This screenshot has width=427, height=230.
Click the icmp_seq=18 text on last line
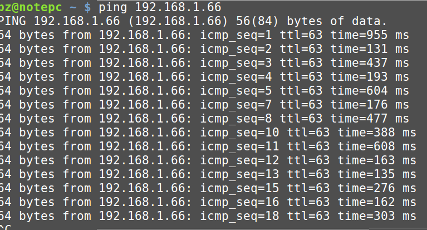point(239,216)
